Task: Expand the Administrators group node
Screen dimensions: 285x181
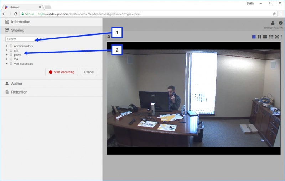Action: 6,46
